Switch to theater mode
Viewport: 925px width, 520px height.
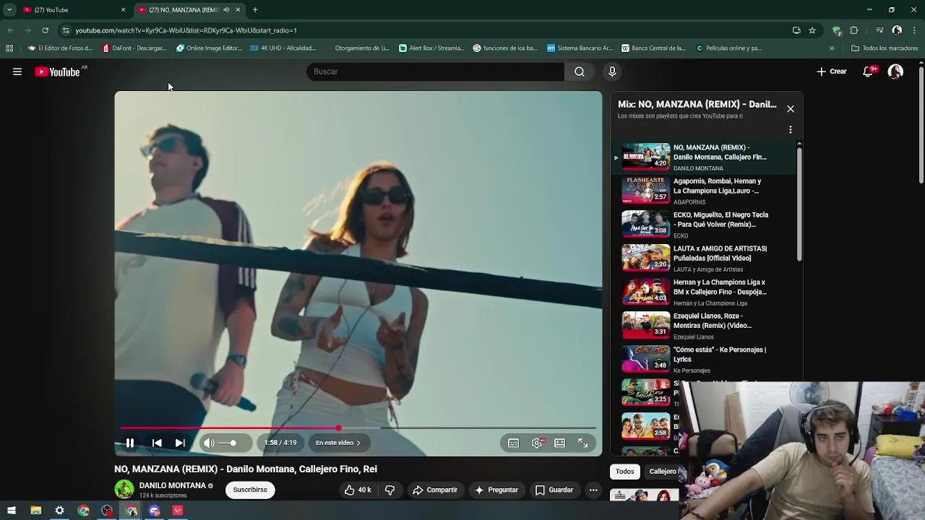coord(560,443)
